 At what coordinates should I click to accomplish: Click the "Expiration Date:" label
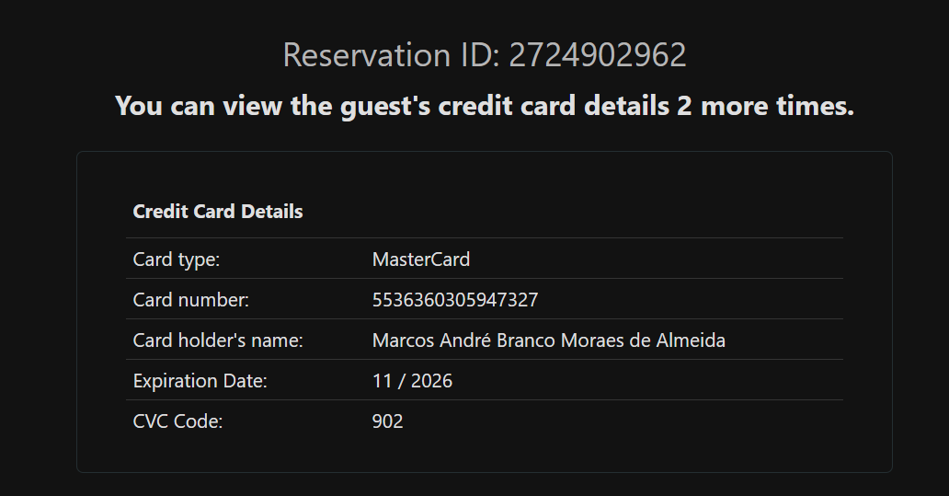[x=200, y=381]
